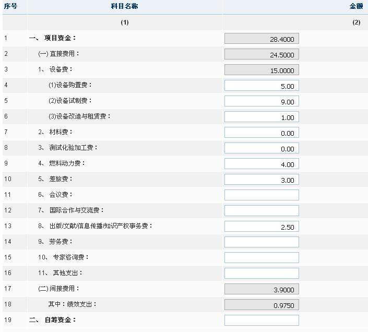Image resolution: width=368 pixels, height=332 pixels.
Task: Click row number 10 in 序号 column
Action: tap(8, 179)
